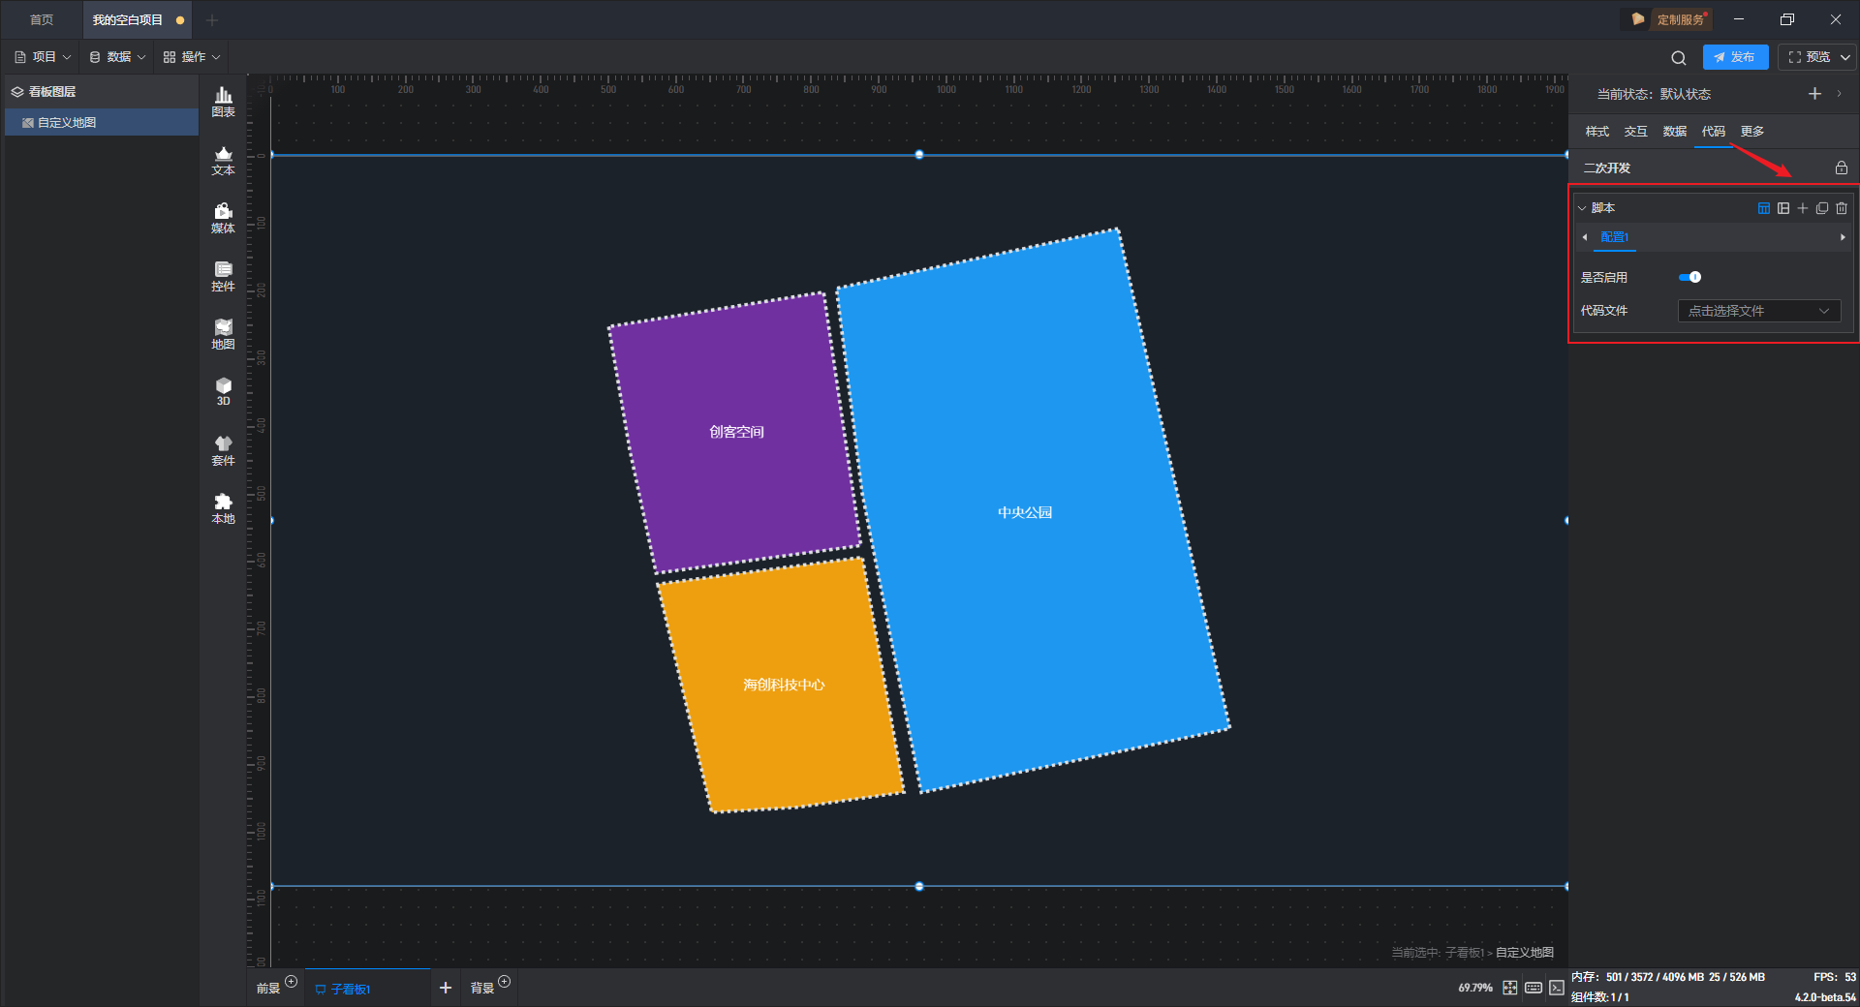Screen dimensions: 1860x1007
Task: Collapse the 脚本 section
Action: tap(1582, 208)
